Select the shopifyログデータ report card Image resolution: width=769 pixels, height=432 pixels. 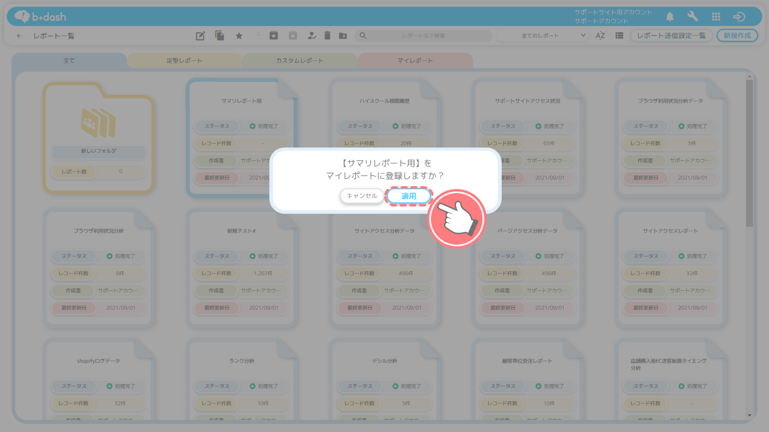(x=98, y=380)
